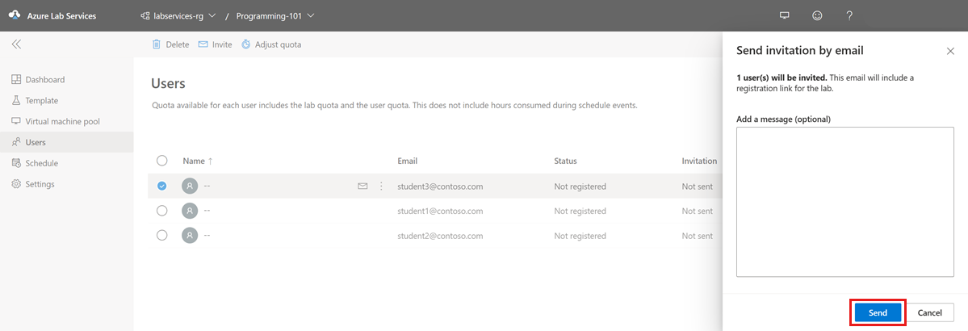This screenshot has height=331, width=968.
Task: Click inside the optional message text box
Action: click(844, 202)
